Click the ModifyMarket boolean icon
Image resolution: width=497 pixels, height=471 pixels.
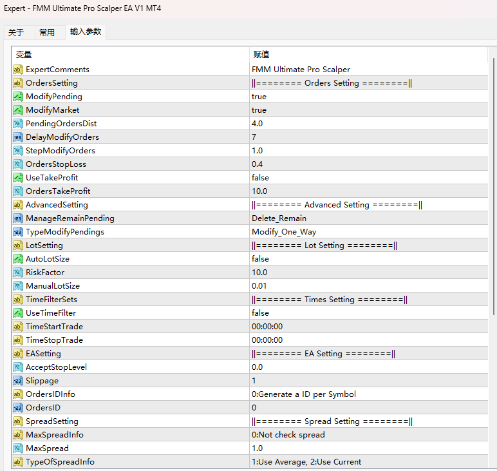click(18, 110)
